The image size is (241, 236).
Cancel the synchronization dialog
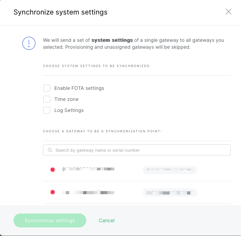point(107,220)
